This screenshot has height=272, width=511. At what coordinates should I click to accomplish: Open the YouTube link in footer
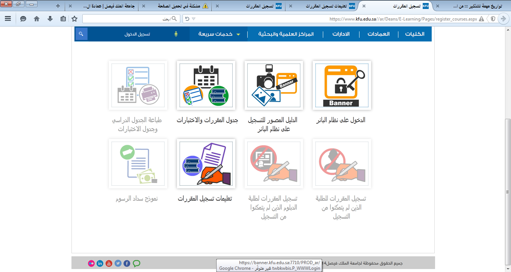pos(109,263)
